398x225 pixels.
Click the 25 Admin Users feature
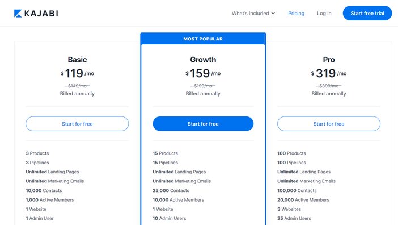point(294,218)
